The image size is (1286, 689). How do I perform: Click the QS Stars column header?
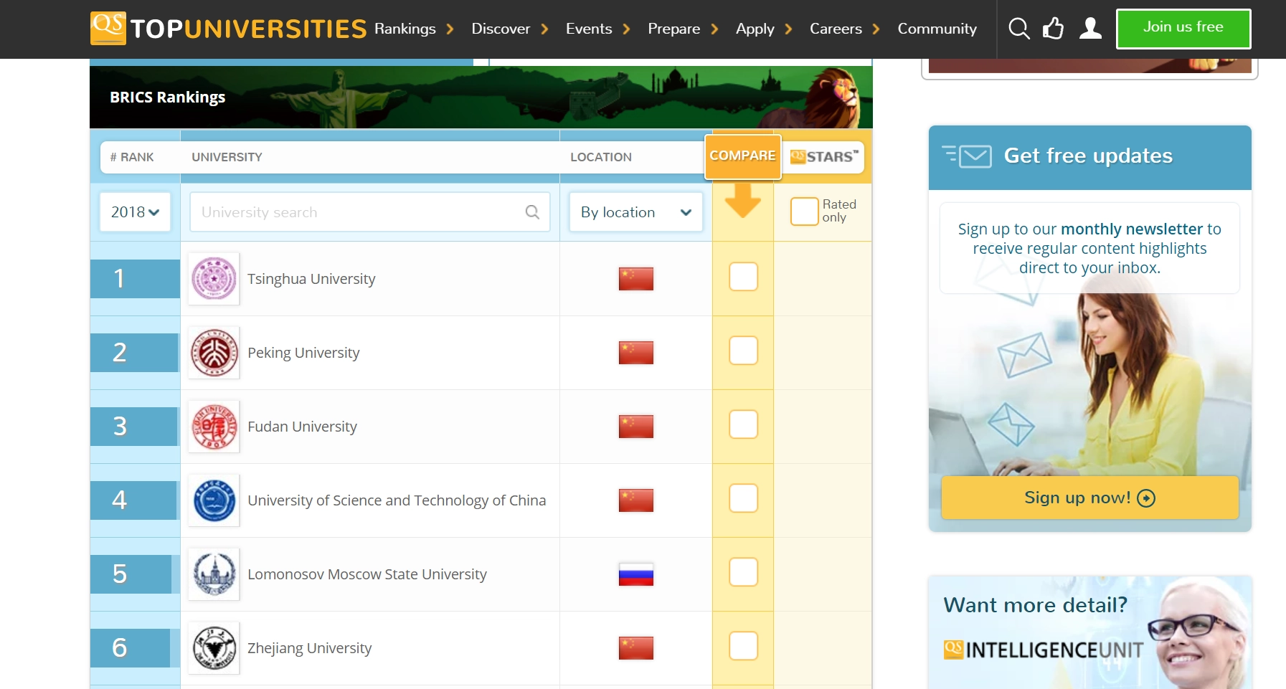click(823, 157)
